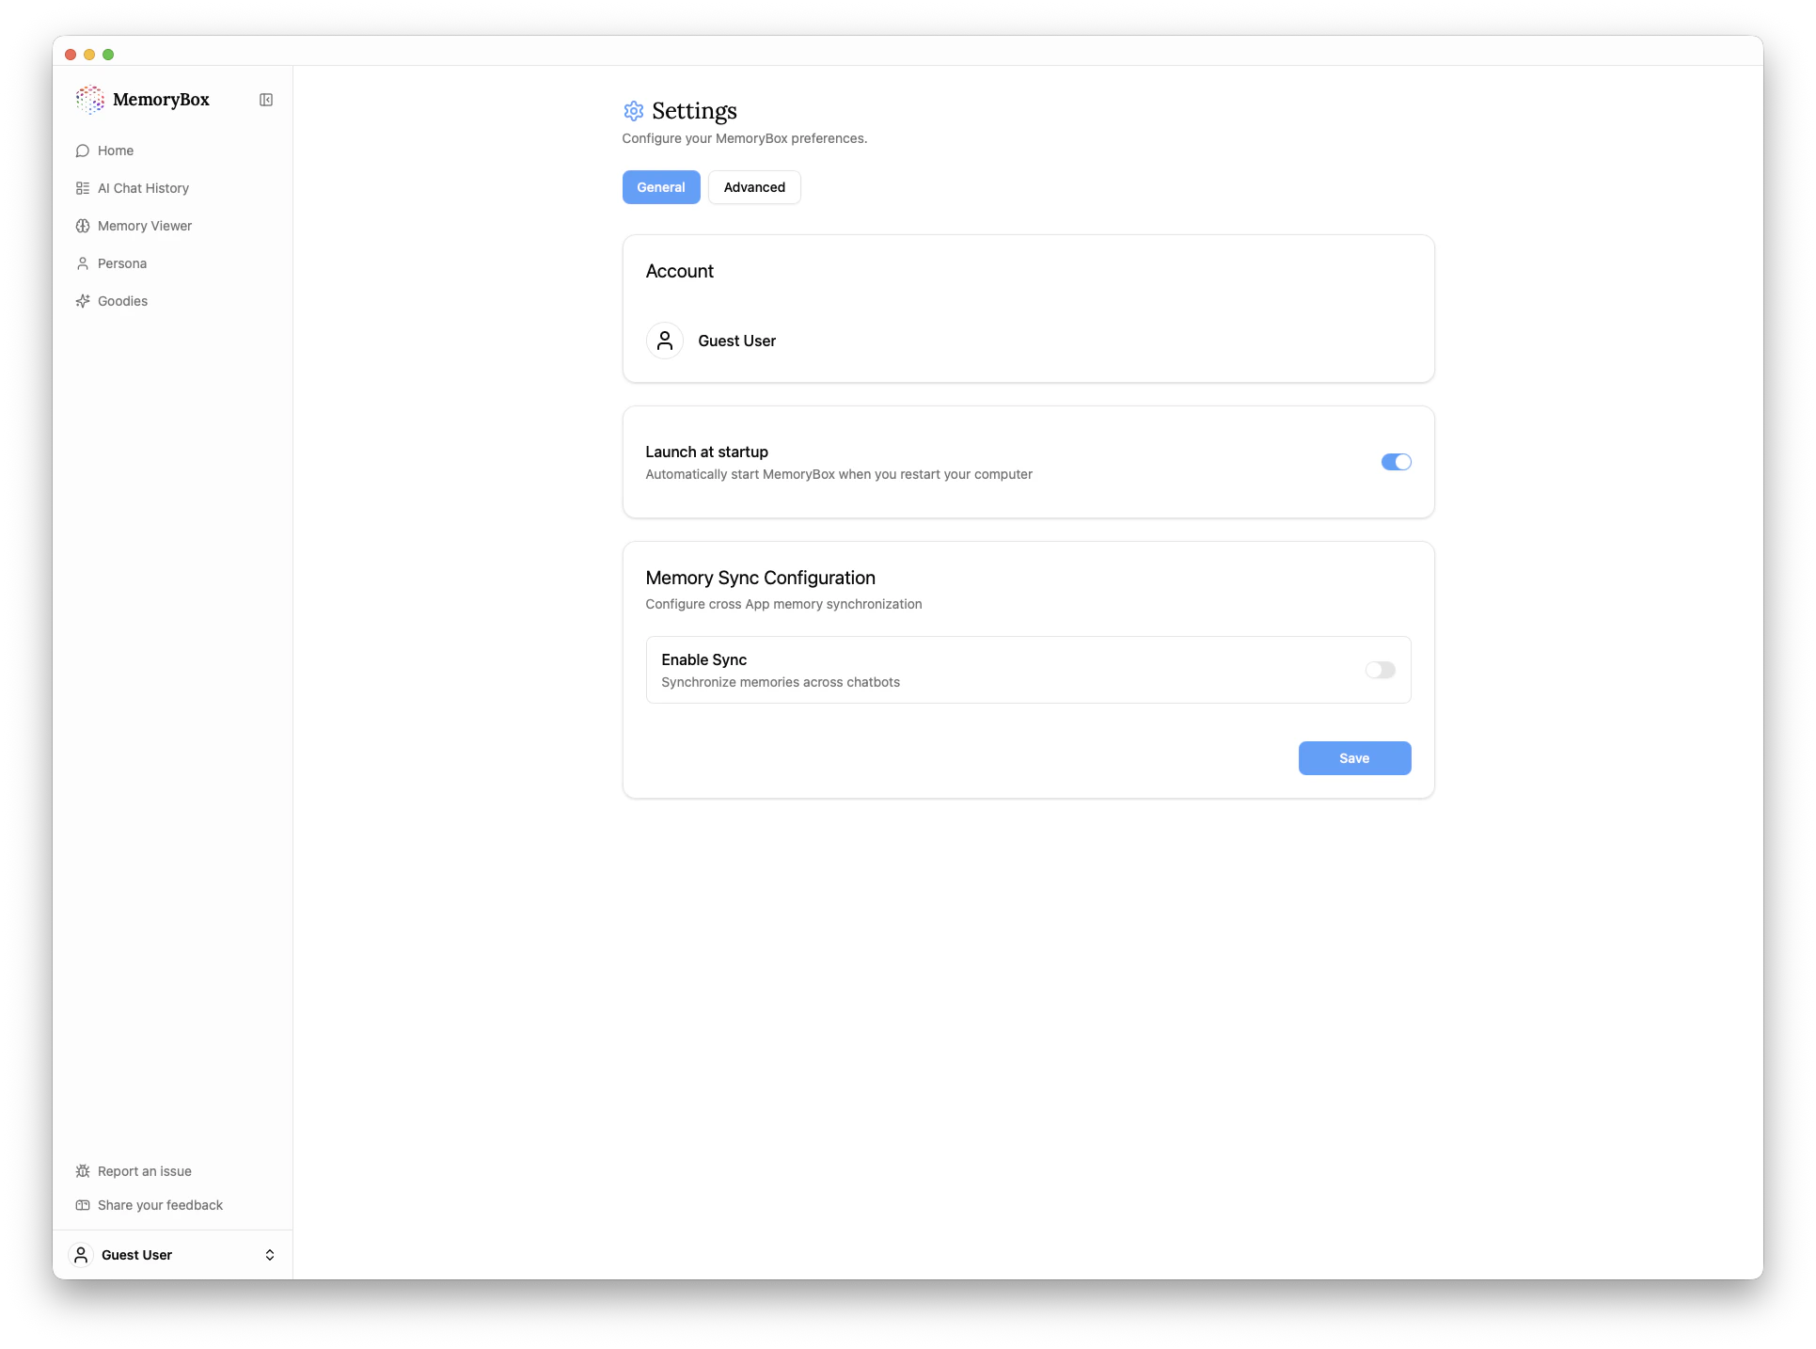Image resolution: width=1816 pixels, height=1349 pixels.
Task: Click the Guest User avatar in Account card
Action: (x=665, y=341)
